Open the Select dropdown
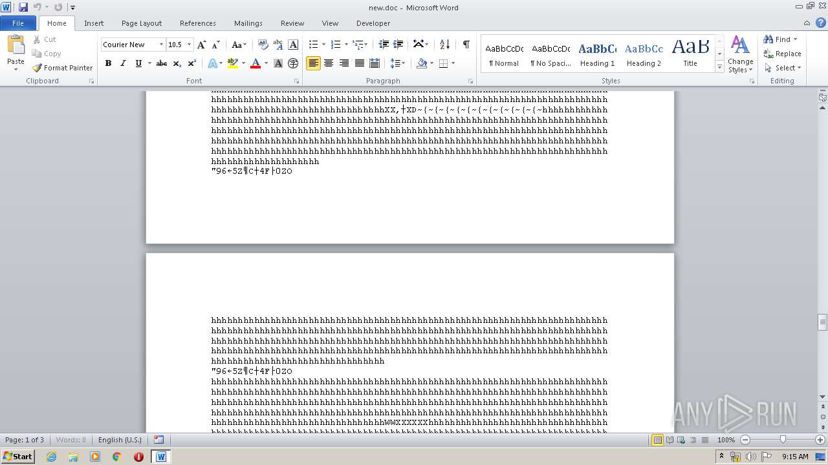 pos(782,68)
